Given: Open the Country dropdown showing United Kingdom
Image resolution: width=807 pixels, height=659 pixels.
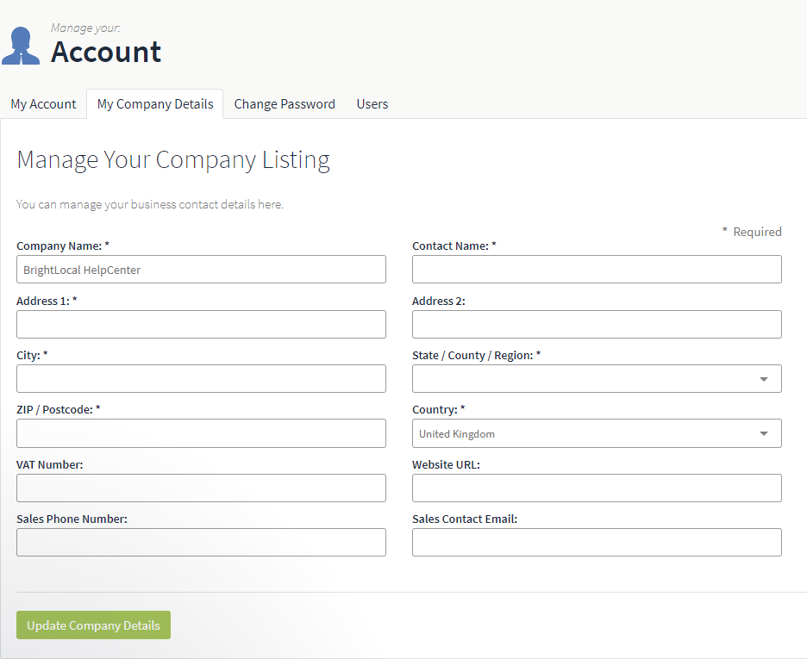Looking at the screenshot, I should click(597, 433).
